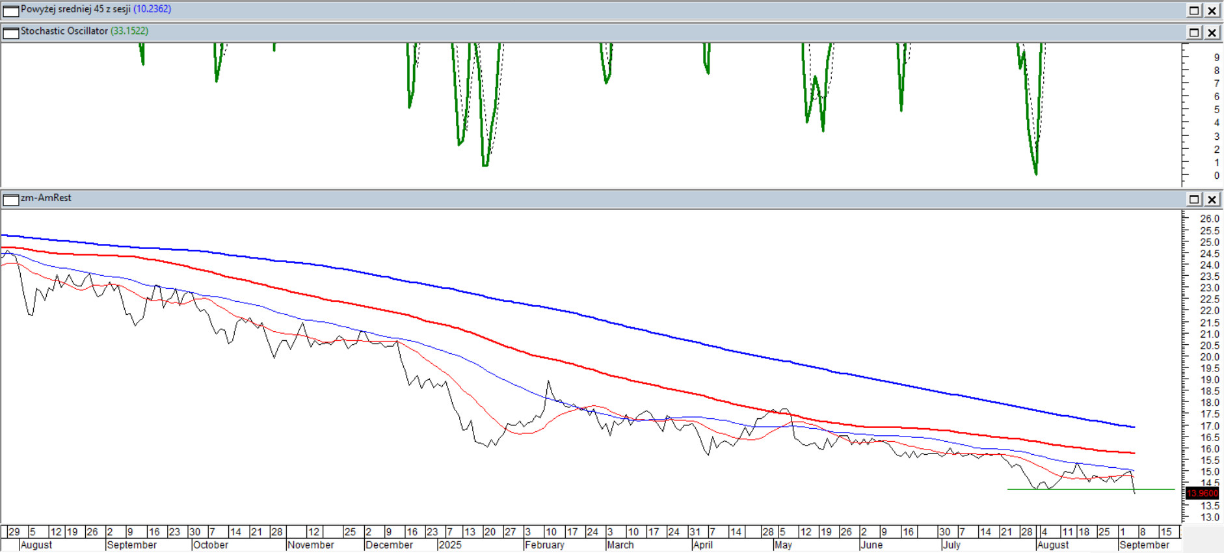Open the zm-AmRest panel control menu icon
The image size is (1224, 553).
(x=11, y=199)
